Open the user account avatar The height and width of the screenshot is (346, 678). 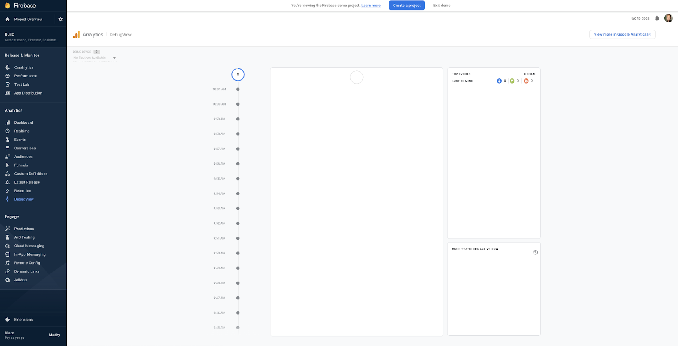(668, 18)
